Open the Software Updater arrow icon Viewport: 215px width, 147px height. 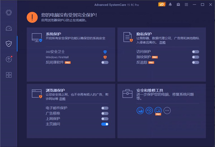(9, 59)
